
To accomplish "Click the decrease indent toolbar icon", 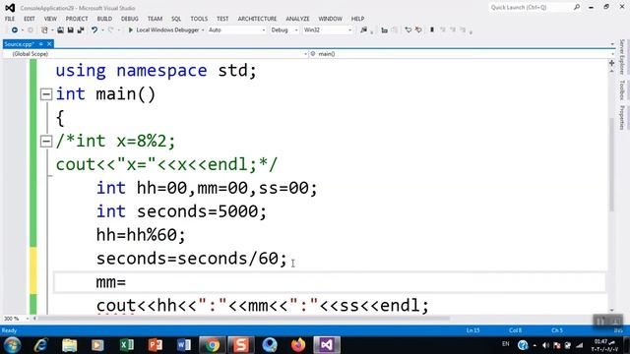I will coord(385,30).
